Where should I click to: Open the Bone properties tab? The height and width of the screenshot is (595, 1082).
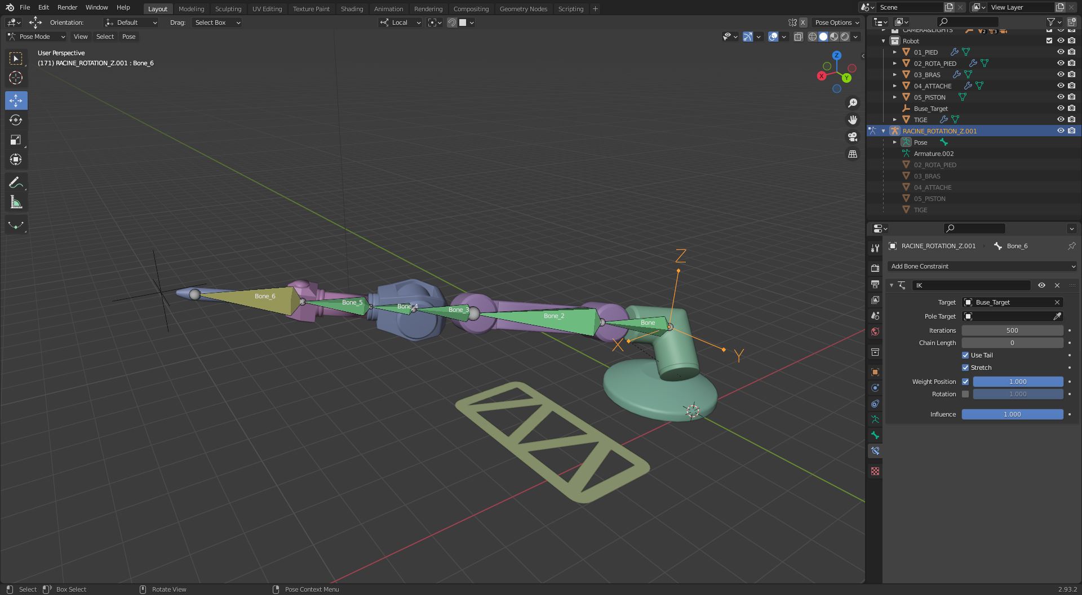point(875,435)
